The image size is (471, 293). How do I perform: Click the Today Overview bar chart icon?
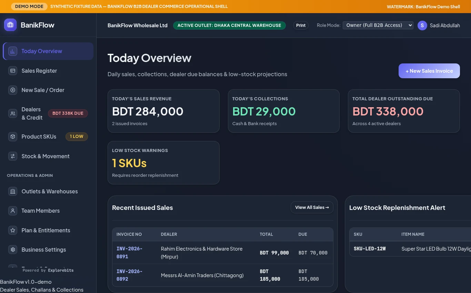click(x=13, y=51)
